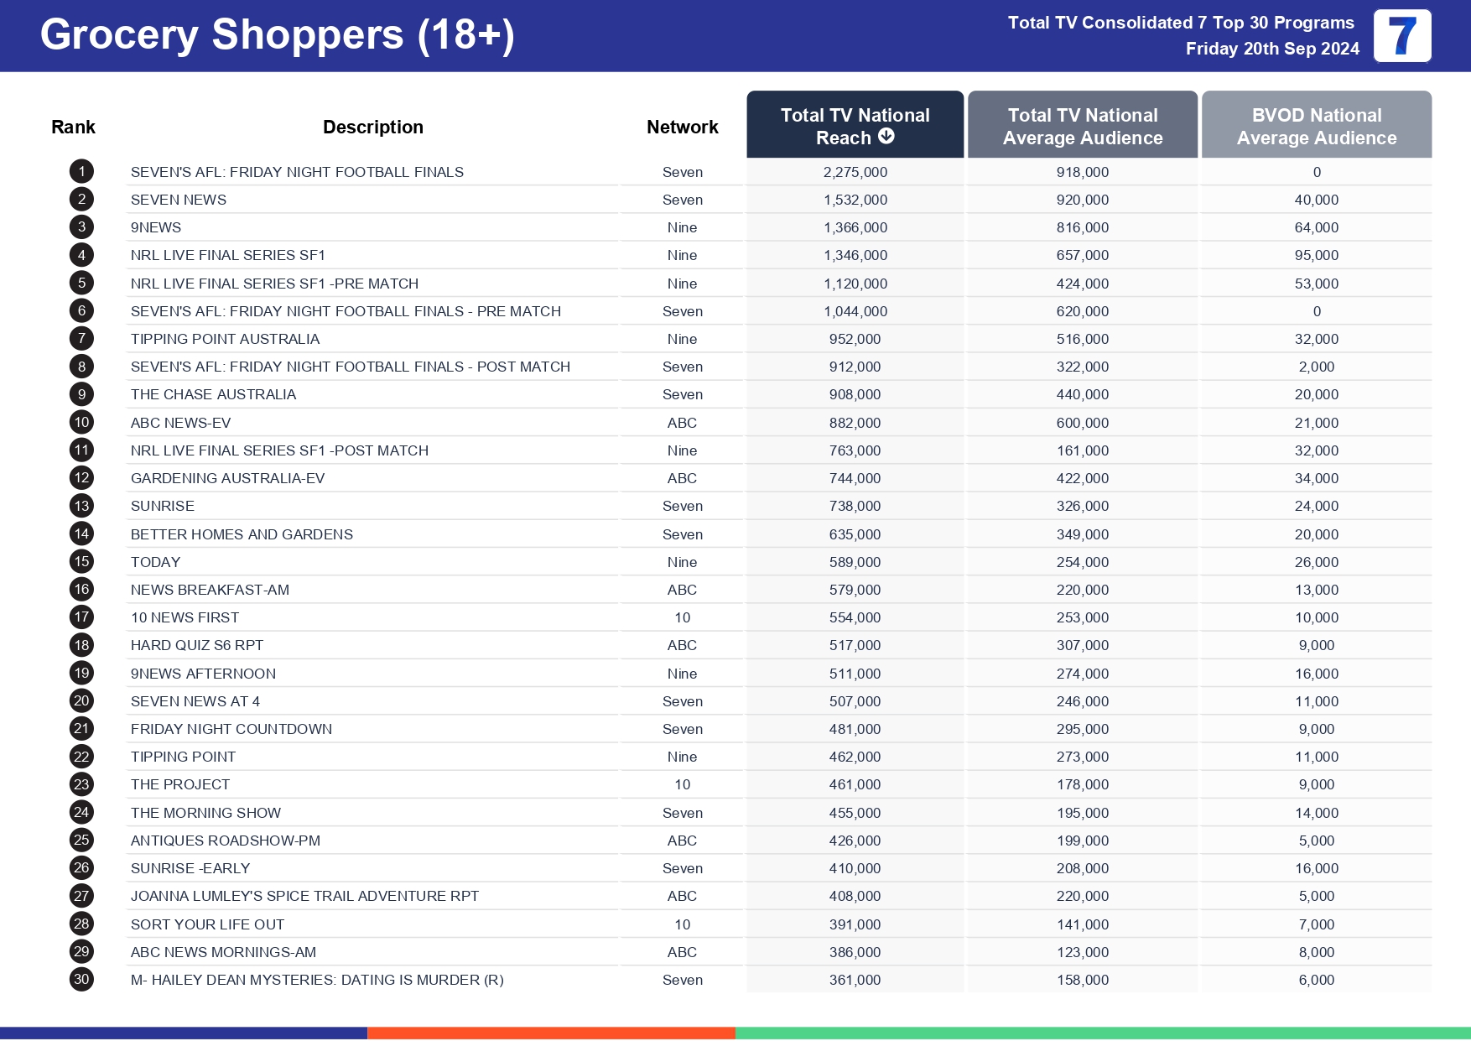
Task: Click the rank 30 circle badge
Action: pyautogui.click(x=81, y=980)
